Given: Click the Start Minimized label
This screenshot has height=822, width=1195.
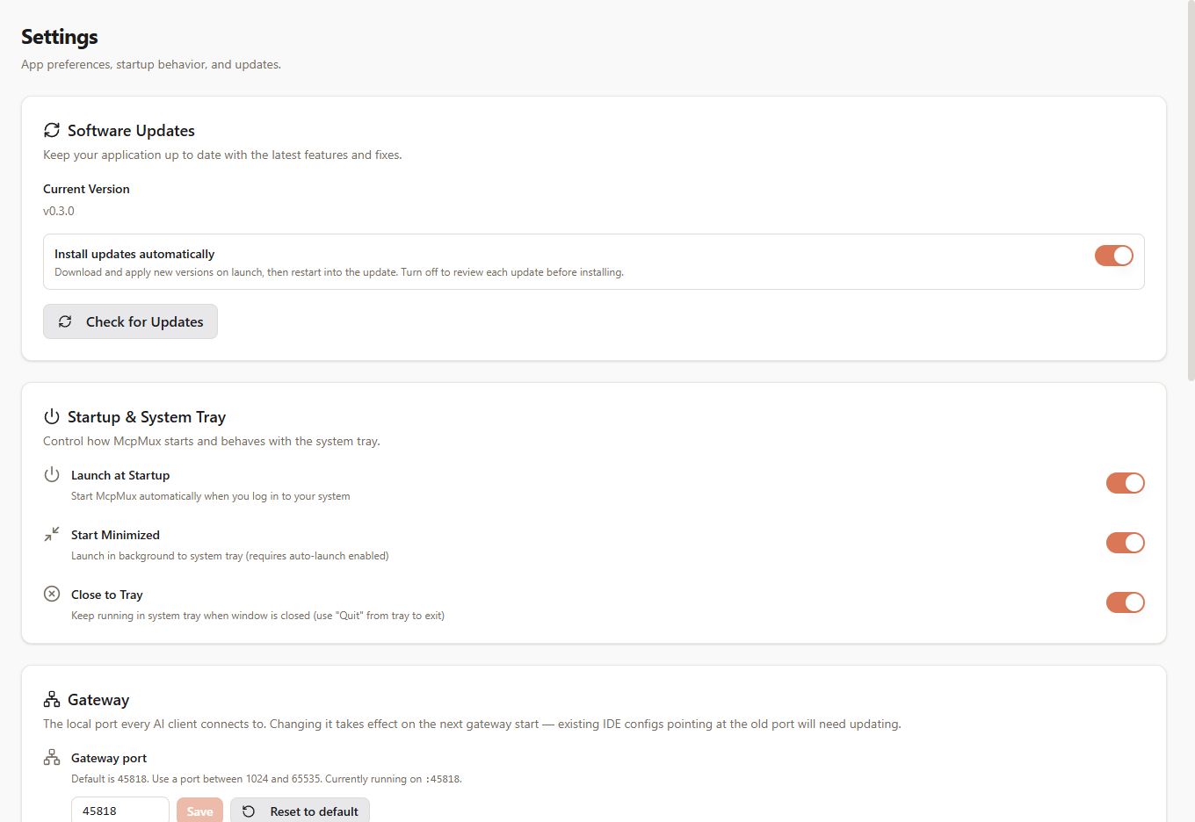Looking at the screenshot, I should click(x=115, y=535).
